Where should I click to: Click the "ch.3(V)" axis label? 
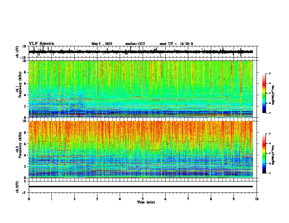pyautogui.click(x=18, y=187)
